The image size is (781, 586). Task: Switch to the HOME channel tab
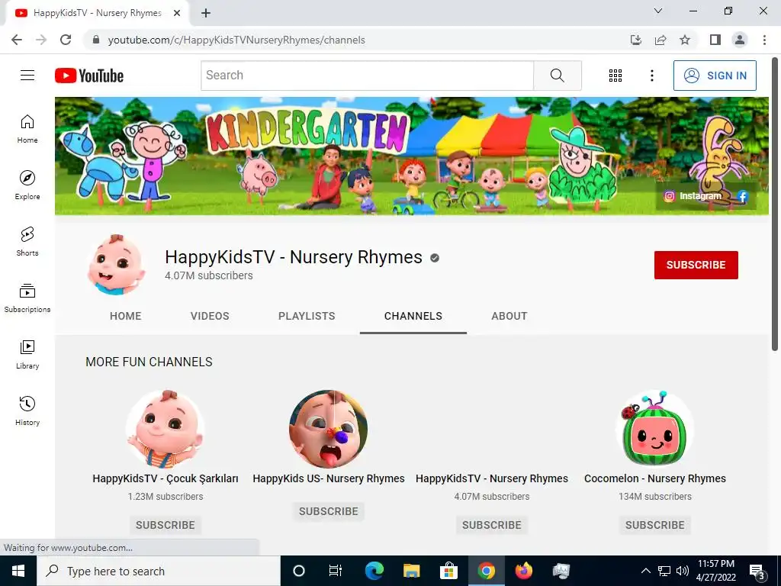point(126,316)
